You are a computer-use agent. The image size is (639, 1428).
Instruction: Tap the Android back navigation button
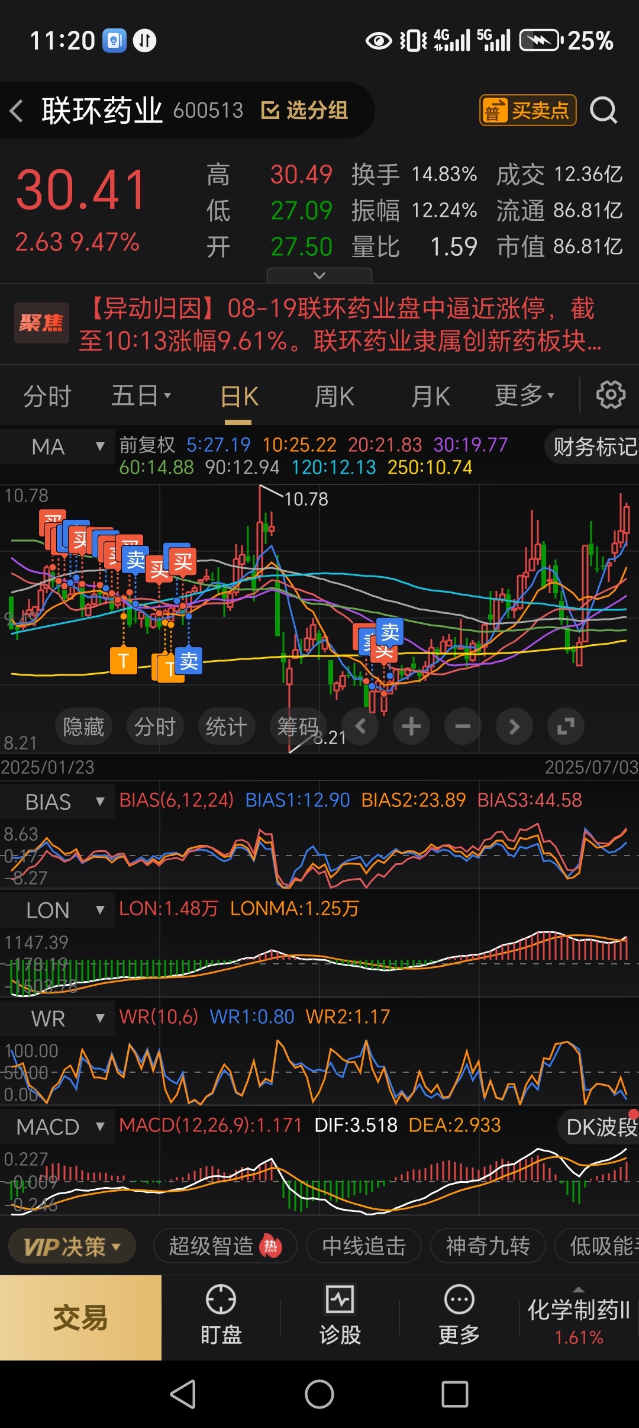pyautogui.click(x=183, y=1394)
